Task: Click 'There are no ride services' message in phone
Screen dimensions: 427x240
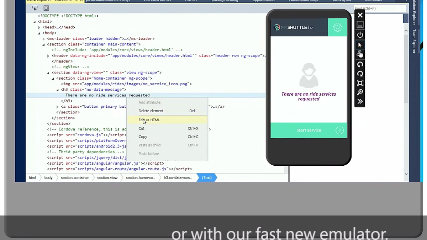Action: (309, 97)
